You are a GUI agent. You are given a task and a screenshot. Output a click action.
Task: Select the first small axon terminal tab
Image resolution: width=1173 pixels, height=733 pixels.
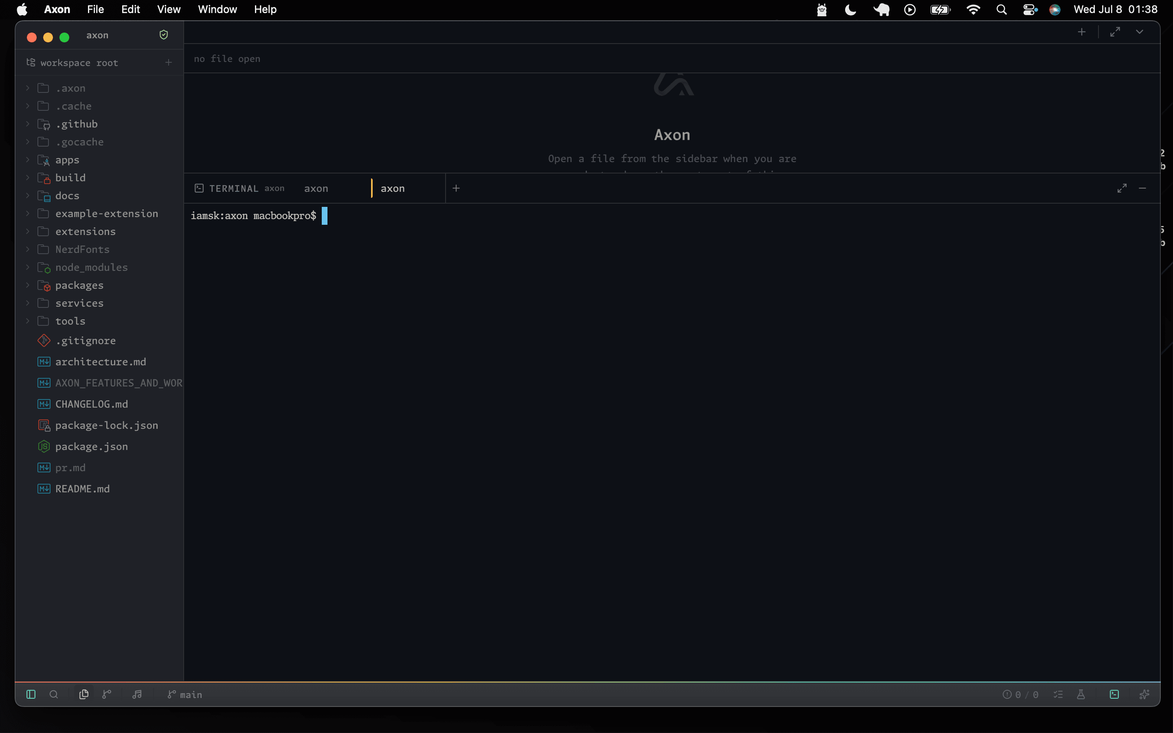click(x=275, y=189)
